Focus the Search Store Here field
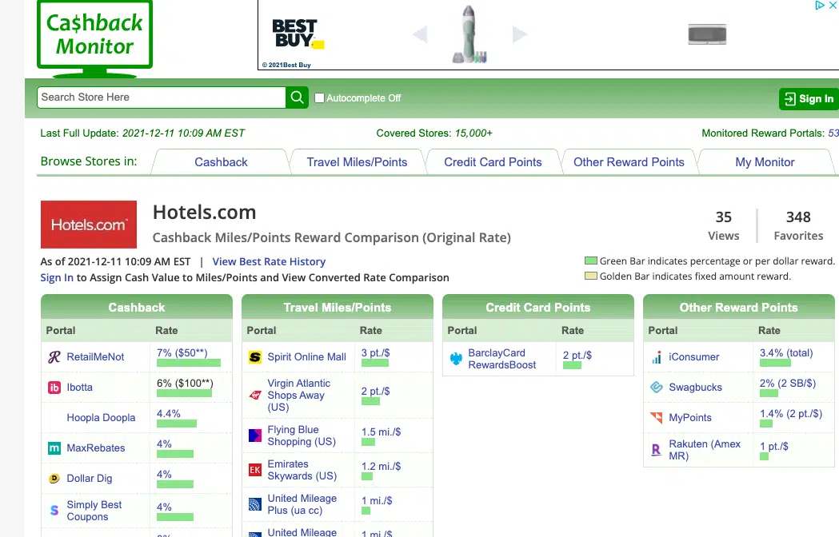 pyautogui.click(x=161, y=97)
